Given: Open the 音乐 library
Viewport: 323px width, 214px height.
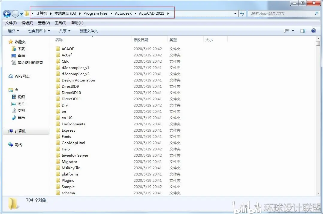Looking at the screenshot, I should [21, 118].
